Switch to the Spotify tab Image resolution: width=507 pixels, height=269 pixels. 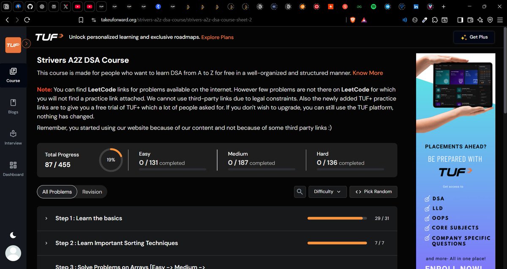click(x=373, y=7)
